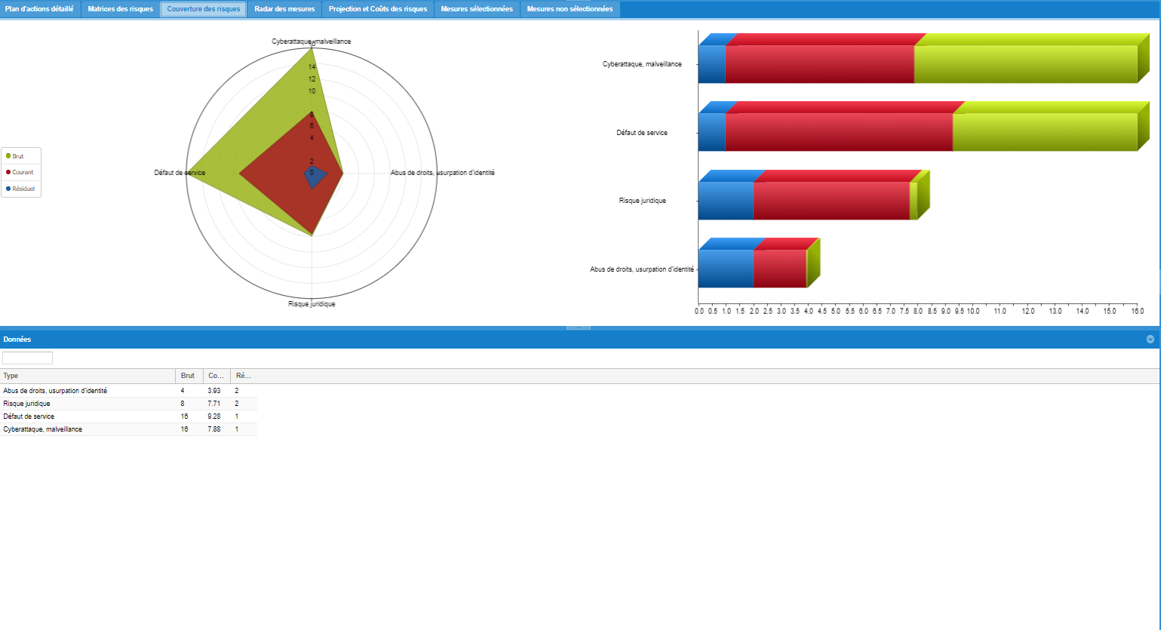Viewport: 1161px width, 630px height.
Task: Sort by the Type column header
Action: pyautogui.click(x=88, y=376)
